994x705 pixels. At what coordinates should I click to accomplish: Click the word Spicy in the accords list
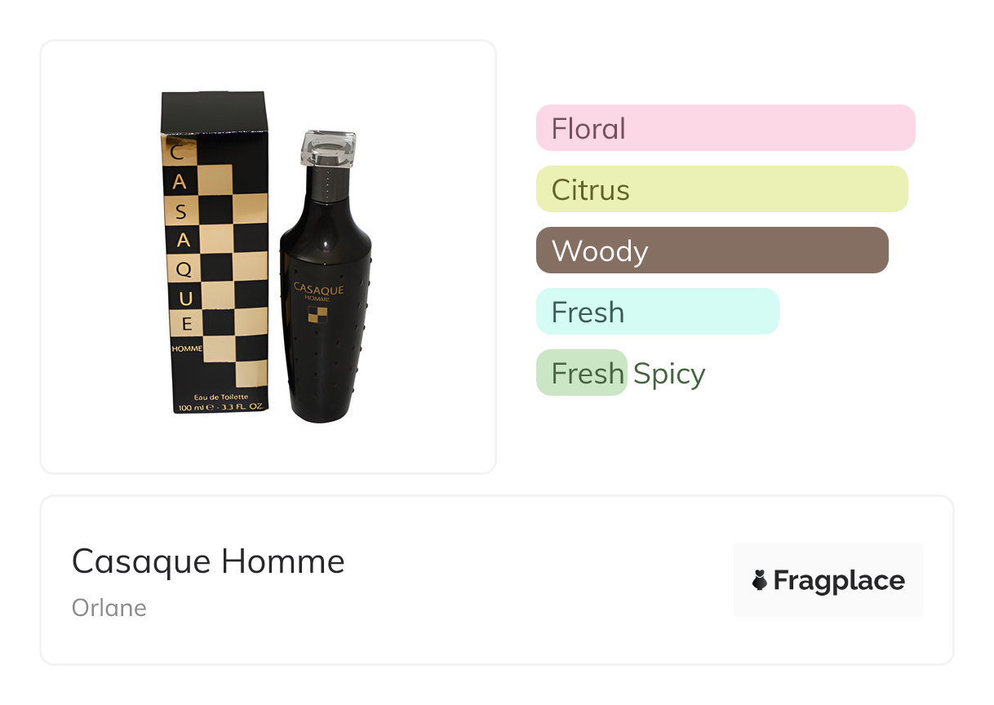[668, 374]
